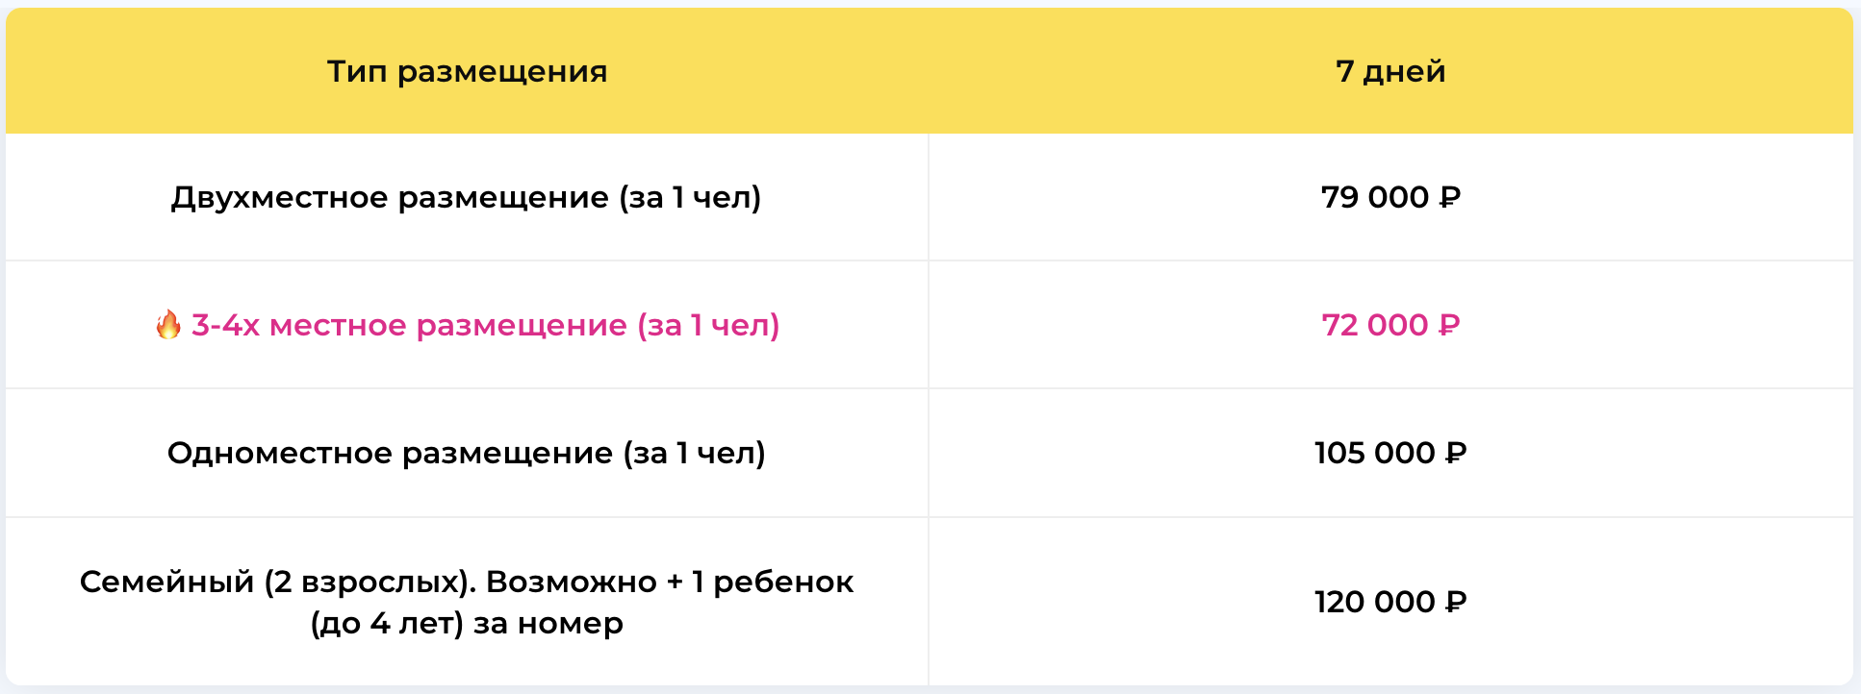Click 'Возможно + 1 ребенок' text
1861x694 pixels.
(670, 582)
